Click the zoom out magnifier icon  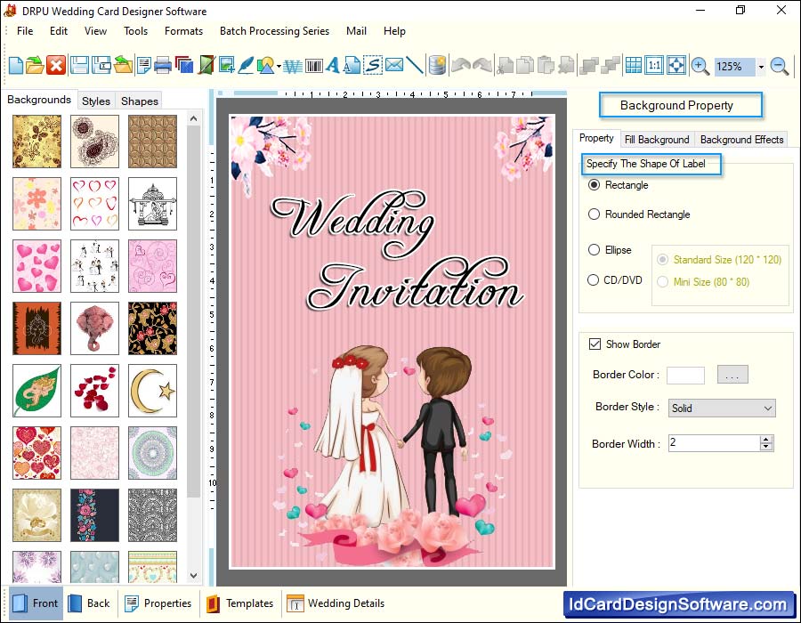pyautogui.click(x=779, y=66)
